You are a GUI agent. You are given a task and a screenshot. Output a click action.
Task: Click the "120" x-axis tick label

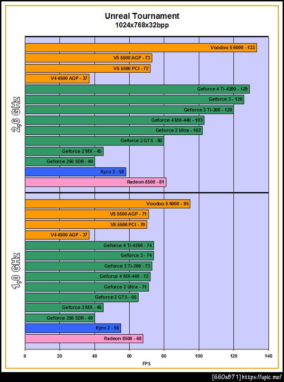point(234,356)
